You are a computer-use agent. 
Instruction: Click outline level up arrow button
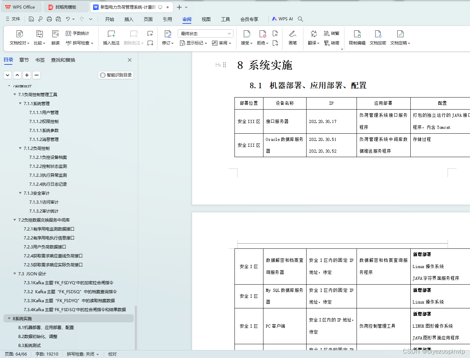(17, 75)
